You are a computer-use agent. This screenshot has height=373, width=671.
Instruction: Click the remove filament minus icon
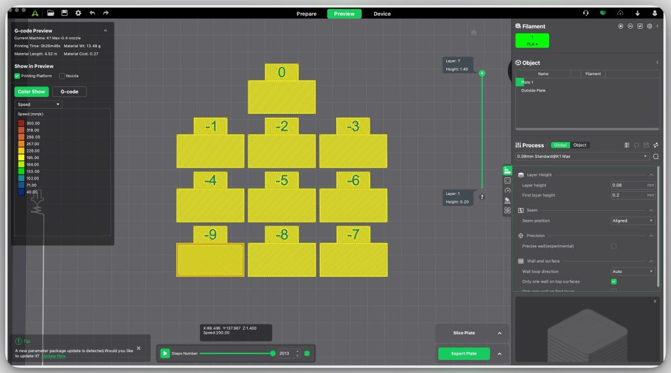tap(630, 26)
